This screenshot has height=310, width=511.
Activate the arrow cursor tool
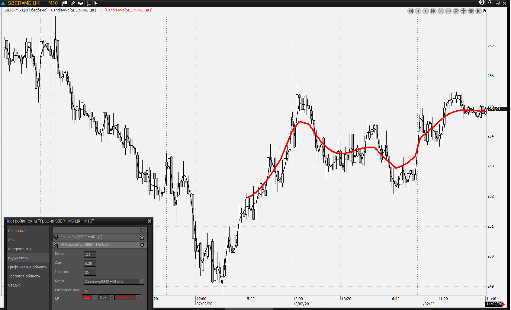89,3
